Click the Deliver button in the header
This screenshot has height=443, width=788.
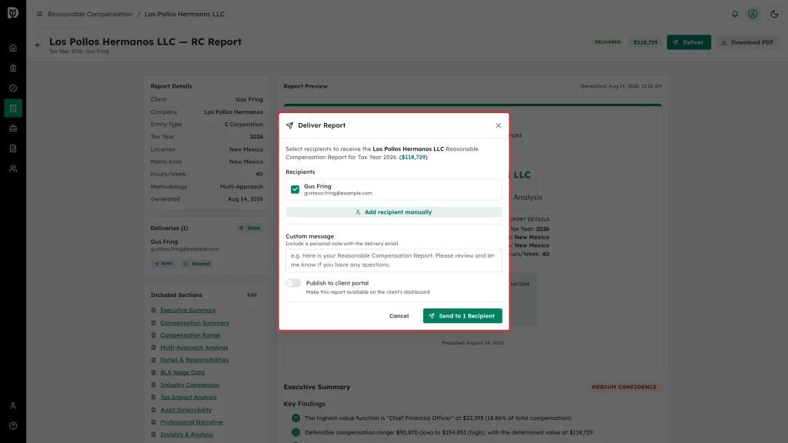coord(689,42)
